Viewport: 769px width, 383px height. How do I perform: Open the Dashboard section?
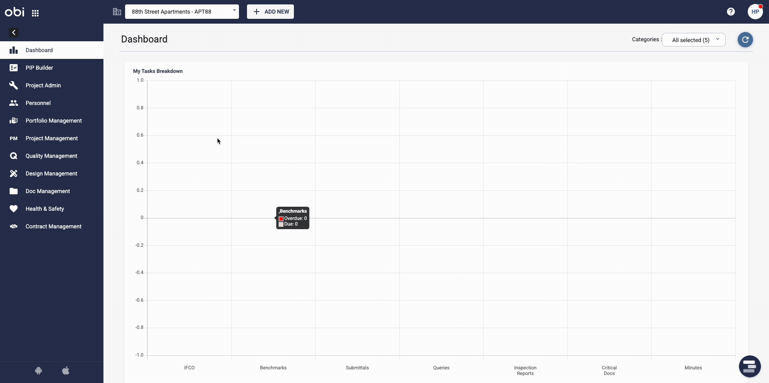coord(40,50)
